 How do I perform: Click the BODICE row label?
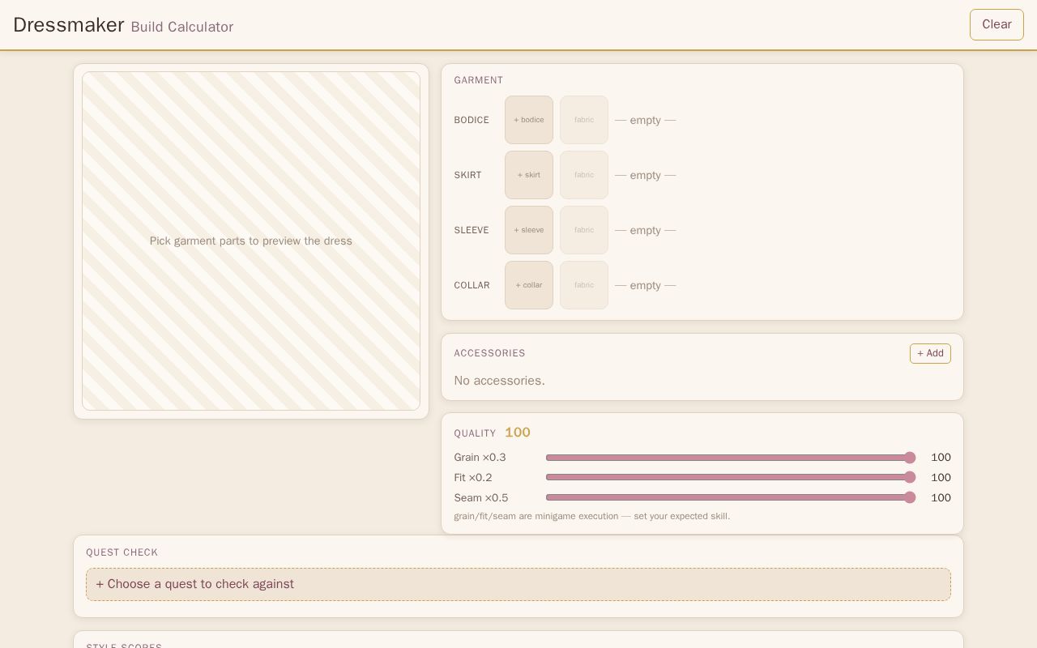472,120
